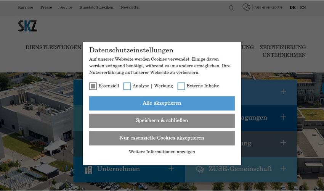This screenshot has height=191, width=324.
Task: Open the Kunststoff-Lexikon link
Action: click(x=96, y=7)
